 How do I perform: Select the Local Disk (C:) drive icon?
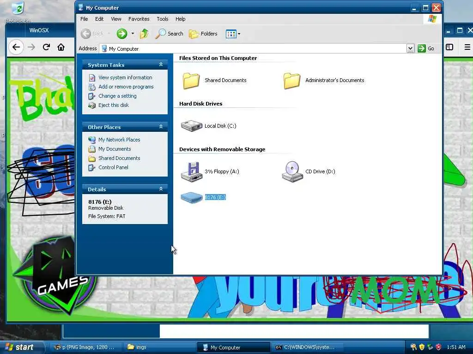(191, 125)
